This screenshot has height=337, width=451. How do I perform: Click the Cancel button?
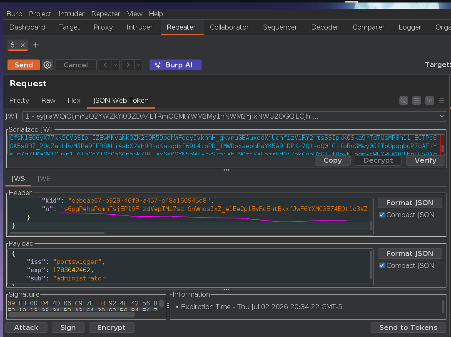76,65
